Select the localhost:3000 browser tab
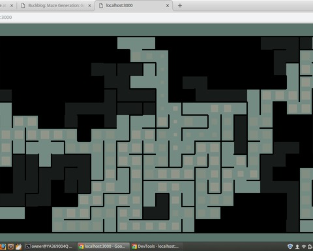This screenshot has width=313, height=251. 134,6
